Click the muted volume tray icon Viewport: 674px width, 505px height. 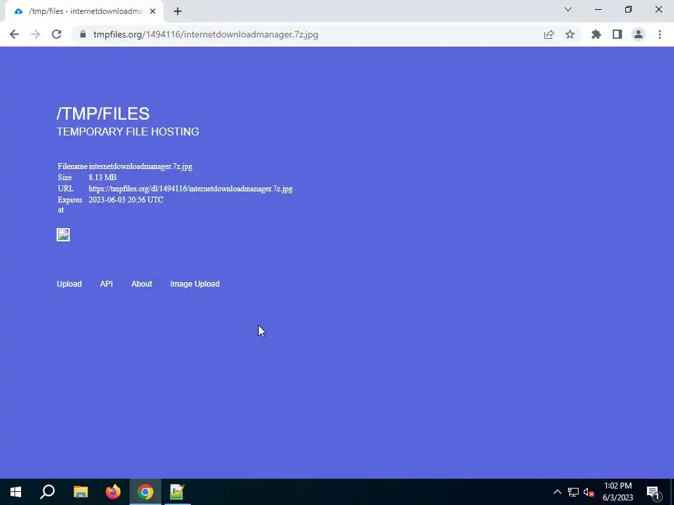coord(589,492)
